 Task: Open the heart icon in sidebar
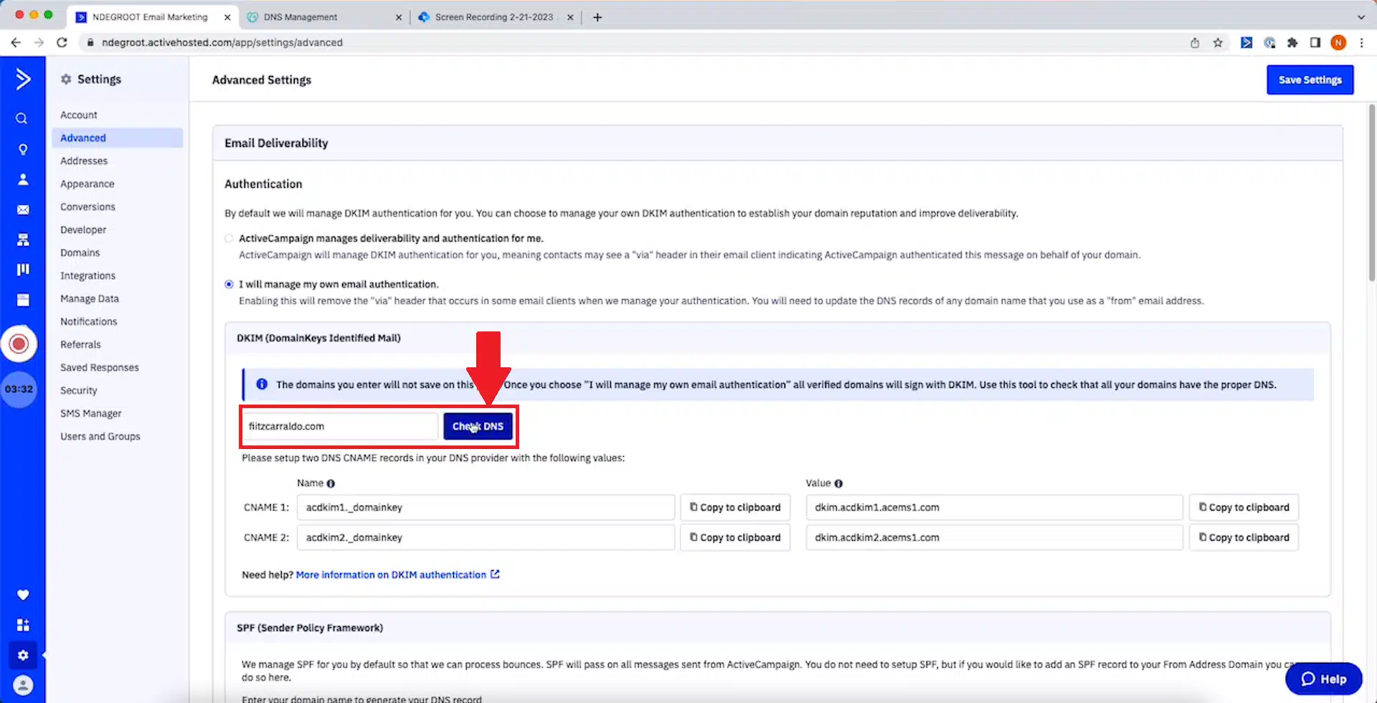[x=23, y=595]
